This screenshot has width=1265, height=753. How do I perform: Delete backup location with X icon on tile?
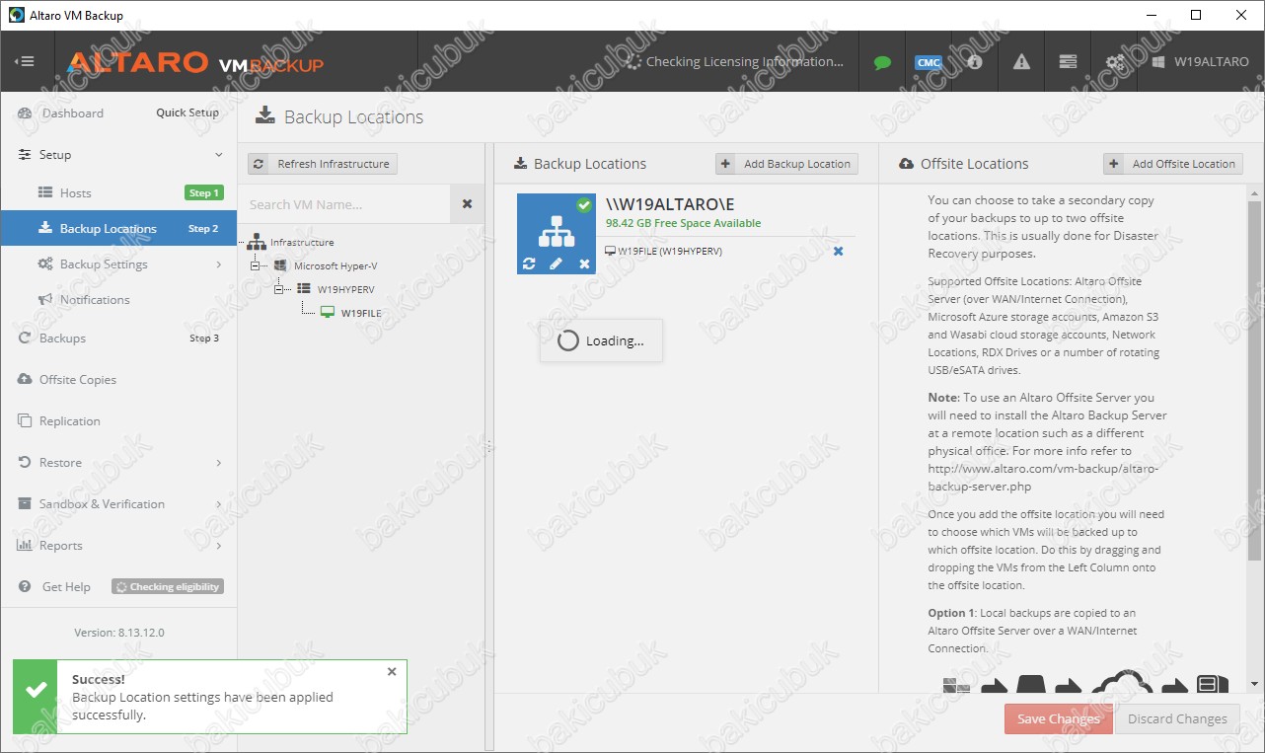pyautogui.click(x=584, y=264)
